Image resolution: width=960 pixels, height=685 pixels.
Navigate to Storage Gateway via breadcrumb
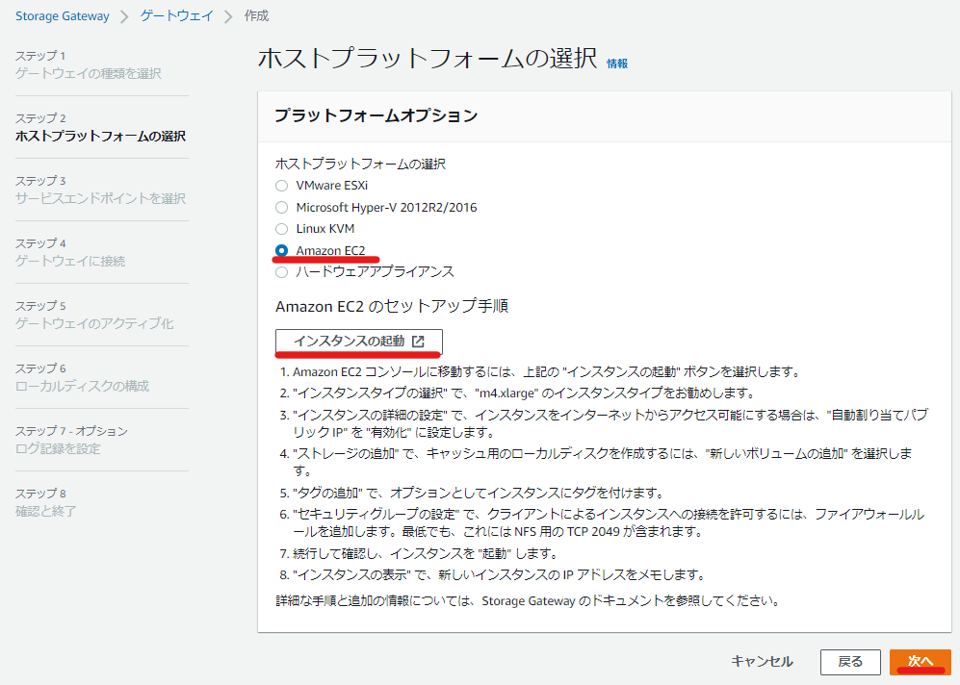pos(61,15)
